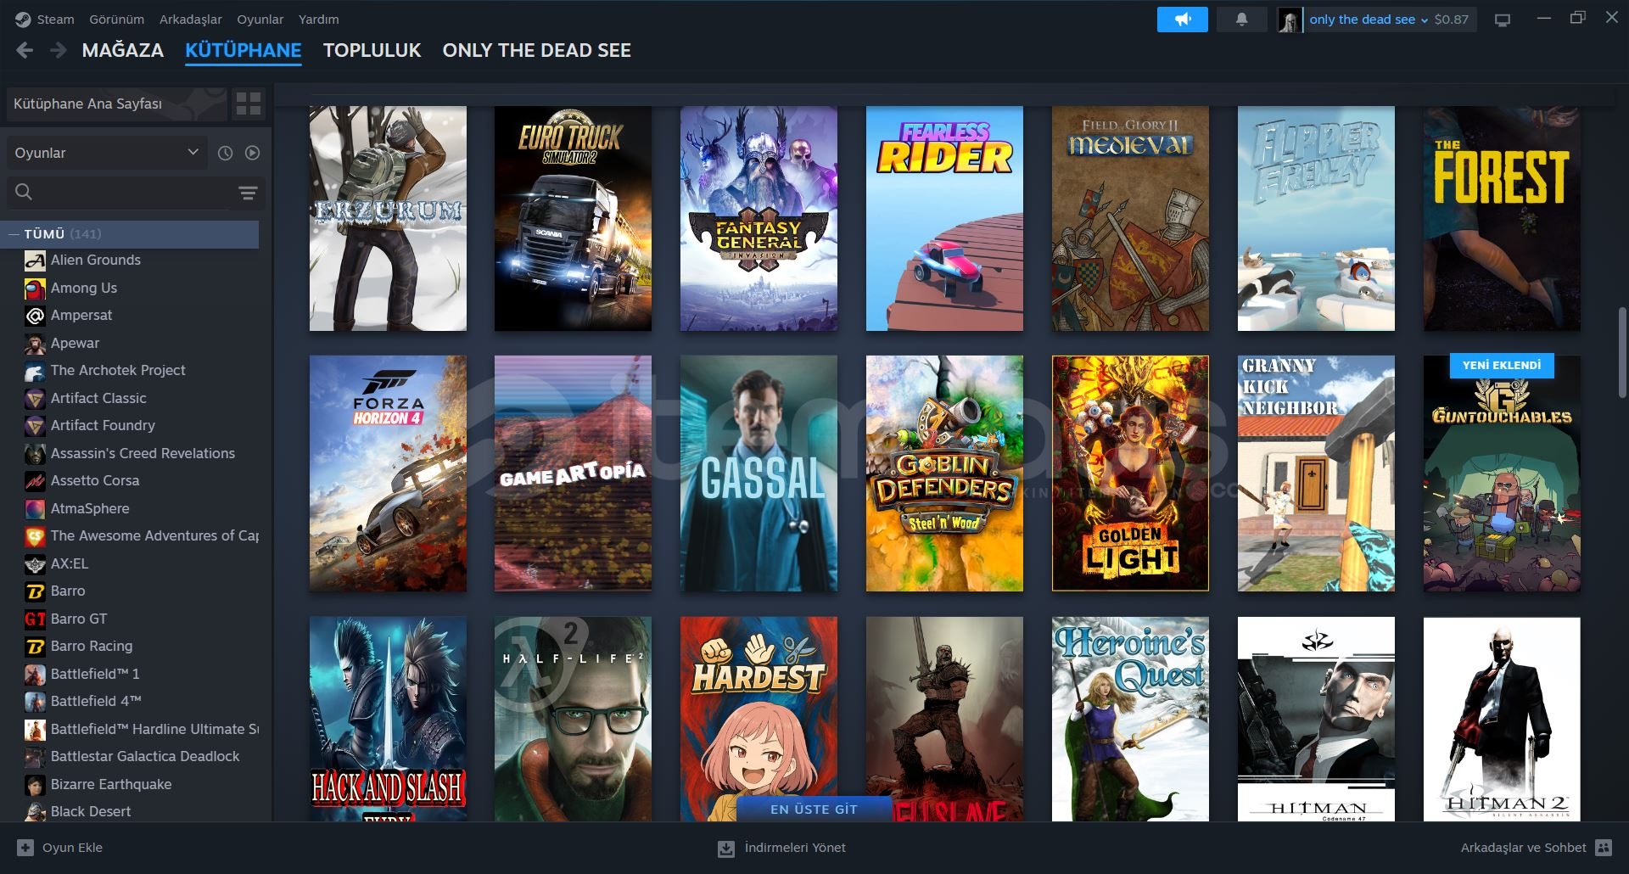Open the Yardım menu
This screenshot has width=1629, height=874.
pyautogui.click(x=318, y=20)
